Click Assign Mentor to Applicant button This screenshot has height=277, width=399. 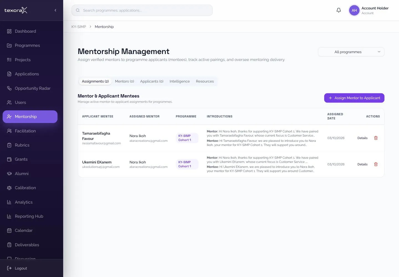pyautogui.click(x=354, y=98)
